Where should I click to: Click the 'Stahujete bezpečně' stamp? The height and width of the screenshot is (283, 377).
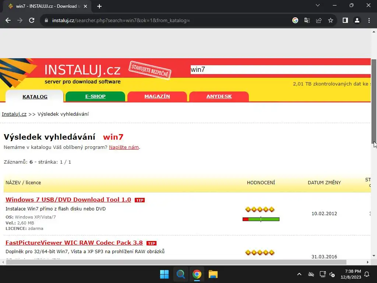150,70
